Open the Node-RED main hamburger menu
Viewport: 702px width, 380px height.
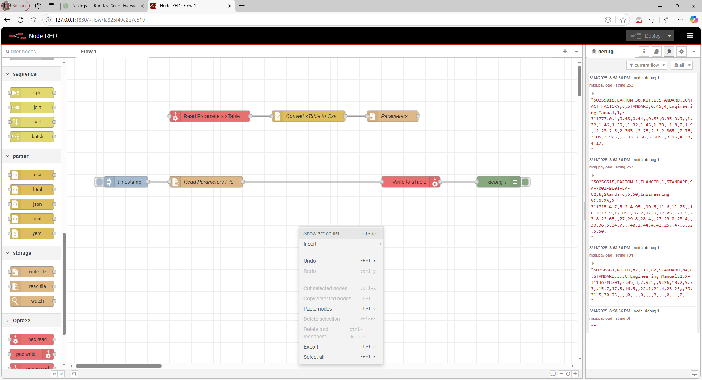[x=690, y=36]
